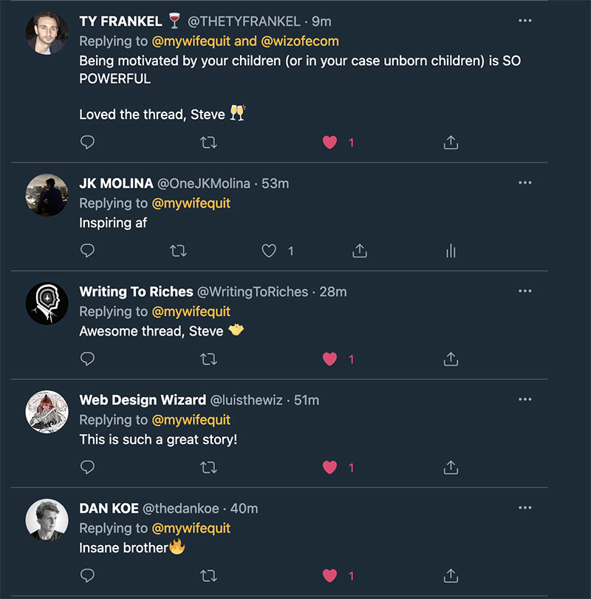The height and width of the screenshot is (599, 591).
Task: Reply to Web Design Wizard's tweet
Action: [87, 467]
